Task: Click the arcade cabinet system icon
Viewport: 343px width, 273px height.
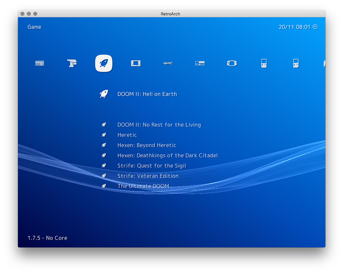Action: click(72, 63)
